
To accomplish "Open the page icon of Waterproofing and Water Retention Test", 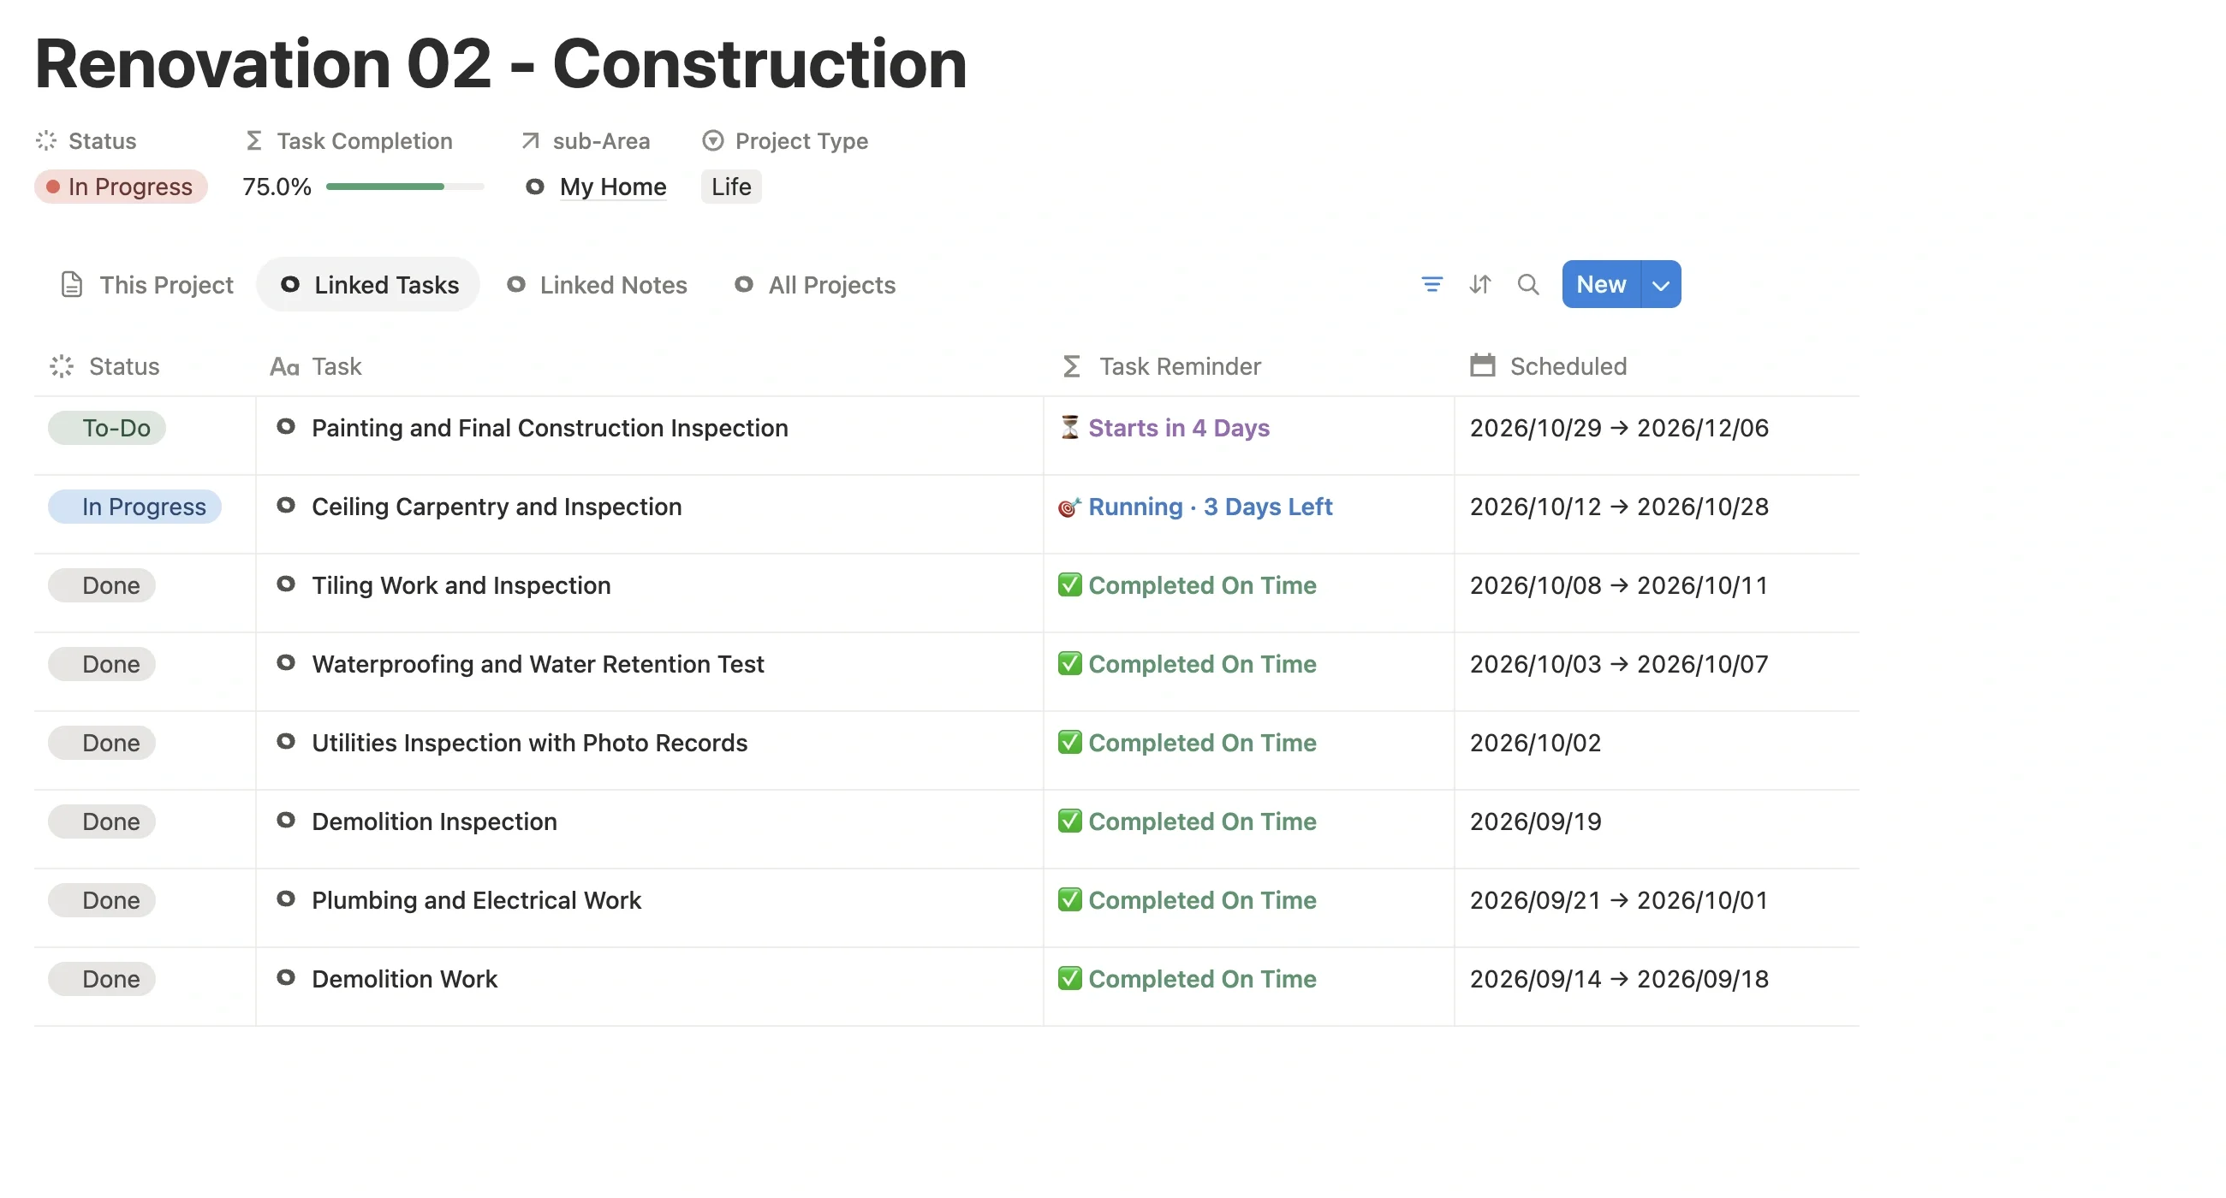I will pos(286,662).
